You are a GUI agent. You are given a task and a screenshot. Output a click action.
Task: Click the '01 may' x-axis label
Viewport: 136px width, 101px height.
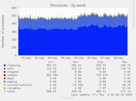pos(26,58)
